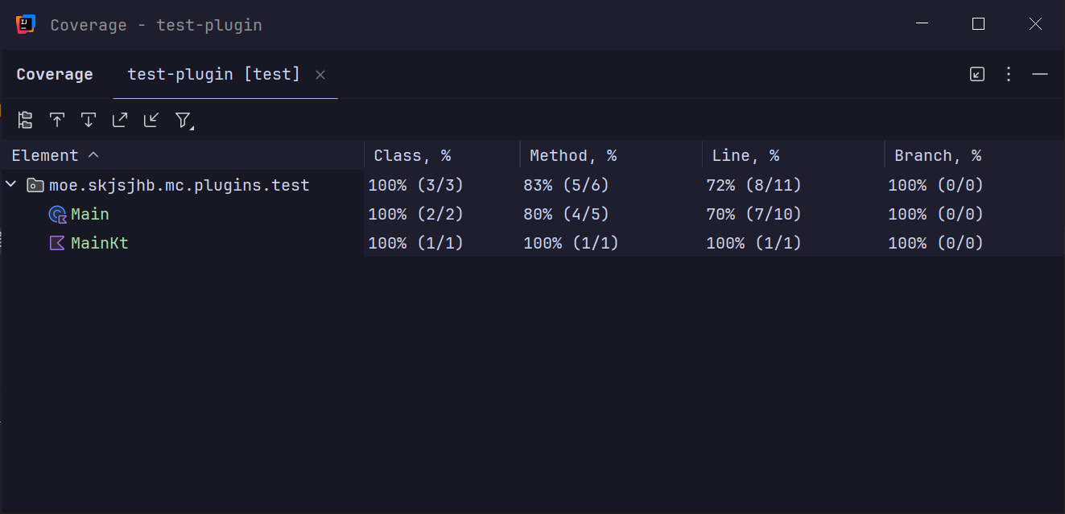Toggle the Flatten Packages toolbar icon
Viewport: 1065px width, 514px height.
tap(26, 121)
